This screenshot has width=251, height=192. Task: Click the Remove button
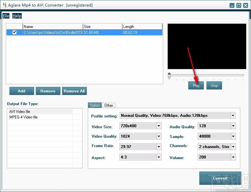pyautogui.click(x=48, y=91)
